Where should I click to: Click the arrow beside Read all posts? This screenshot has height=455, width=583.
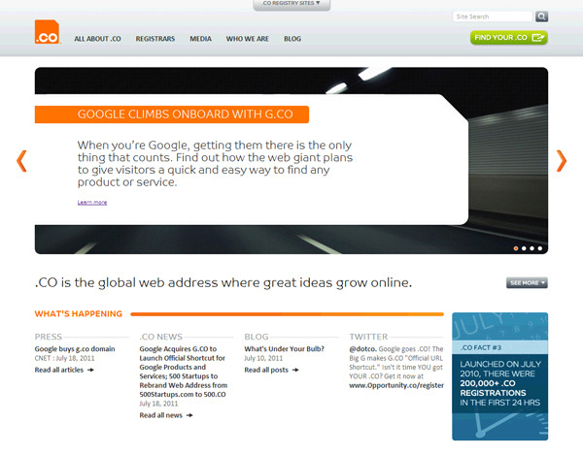[x=295, y=370]
